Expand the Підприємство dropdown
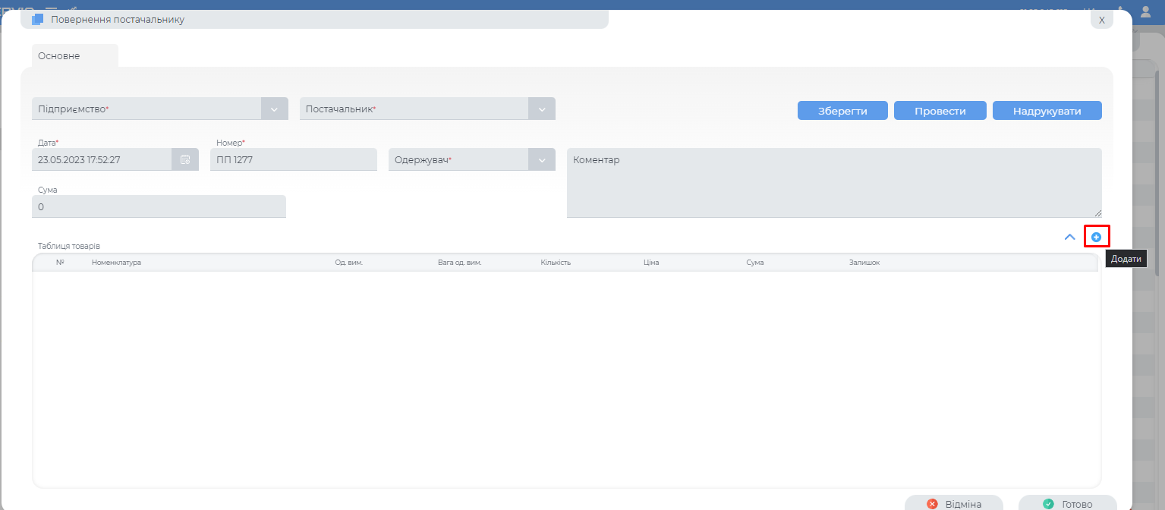This screenshot has height=510, width=1165. [274, 109]
